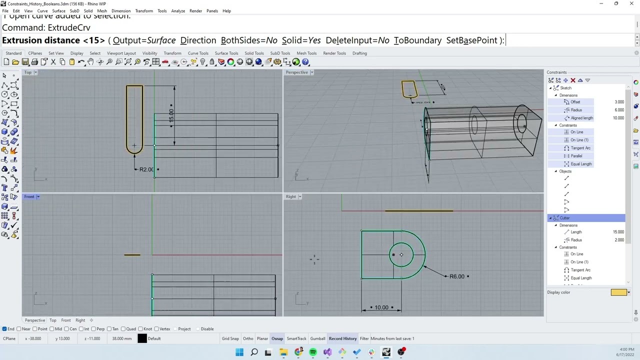Open the Analyze menu

click(178, 11)
